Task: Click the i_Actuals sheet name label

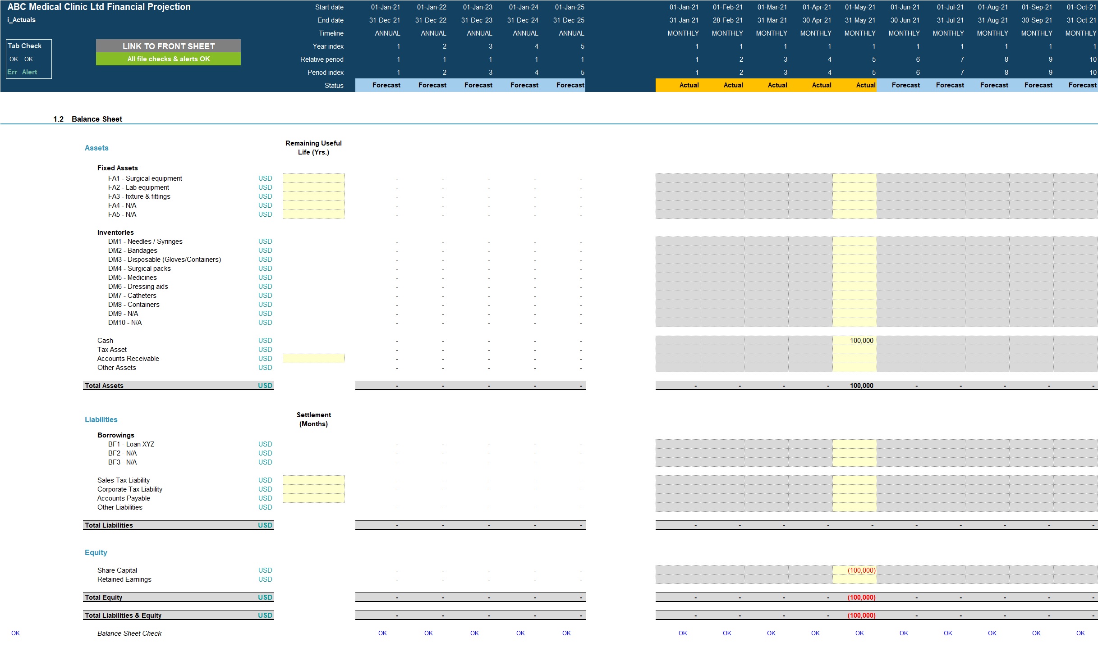Action: (21, 20)
